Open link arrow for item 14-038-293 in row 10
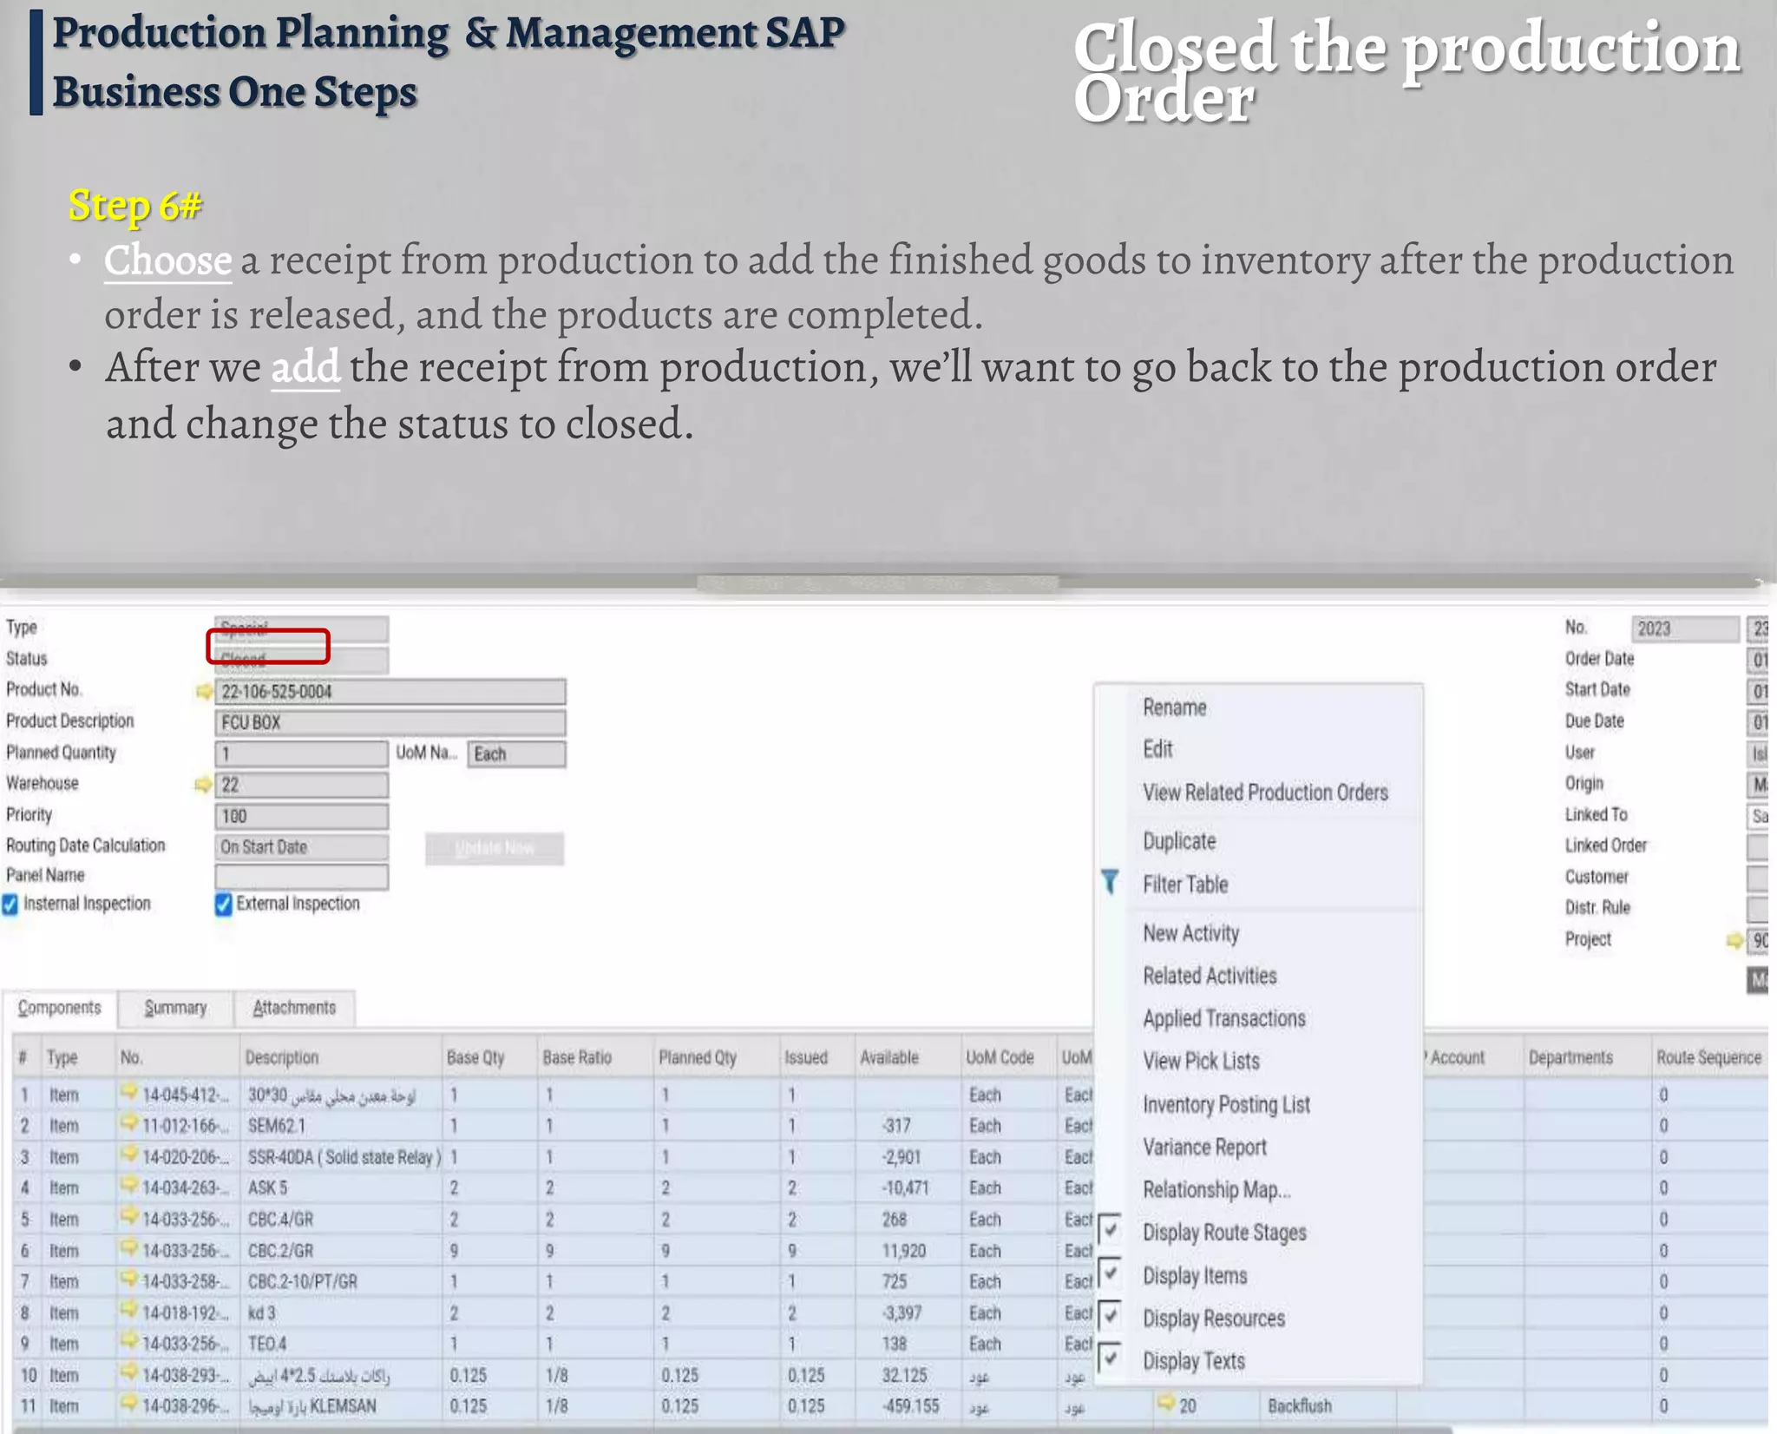Image resolution: width=1777 pixels, height=1434 pixels. 129,1374
